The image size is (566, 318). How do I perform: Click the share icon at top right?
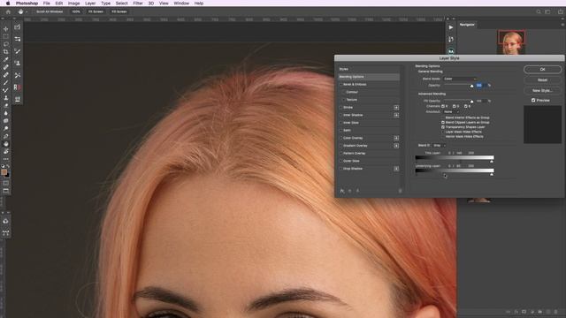coord(560,11)
